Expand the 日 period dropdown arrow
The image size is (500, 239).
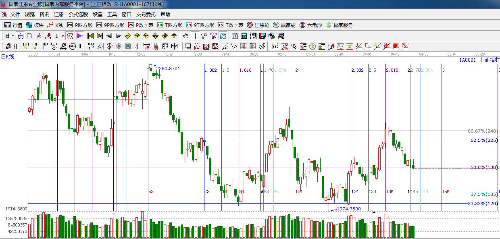pyautogui.click(x=13, y=36)
